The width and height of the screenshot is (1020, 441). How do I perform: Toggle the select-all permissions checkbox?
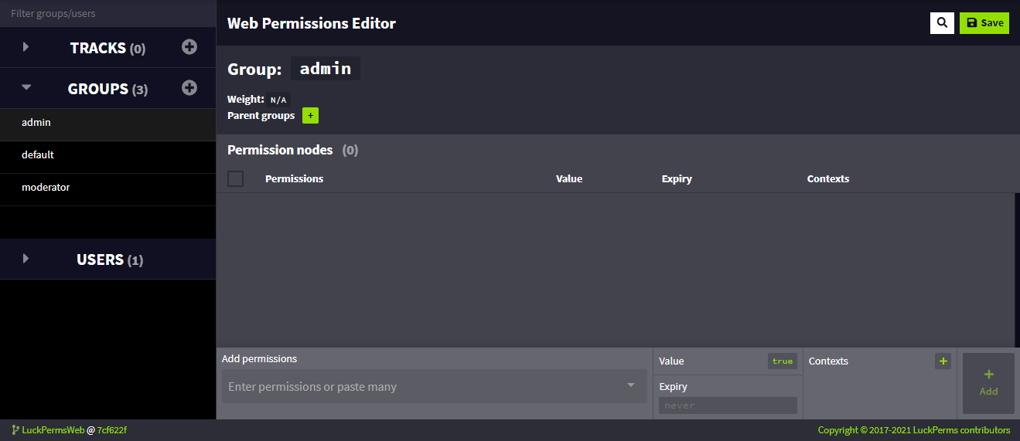236,178
